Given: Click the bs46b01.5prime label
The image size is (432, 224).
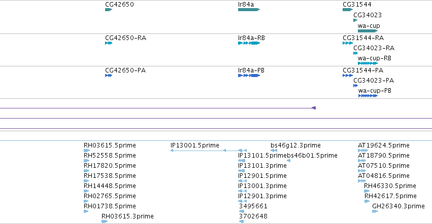Looking at the screenshot, I should click(312, 156).
